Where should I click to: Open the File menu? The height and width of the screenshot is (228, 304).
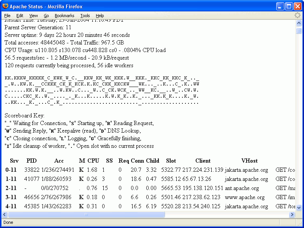coord(7,15)
